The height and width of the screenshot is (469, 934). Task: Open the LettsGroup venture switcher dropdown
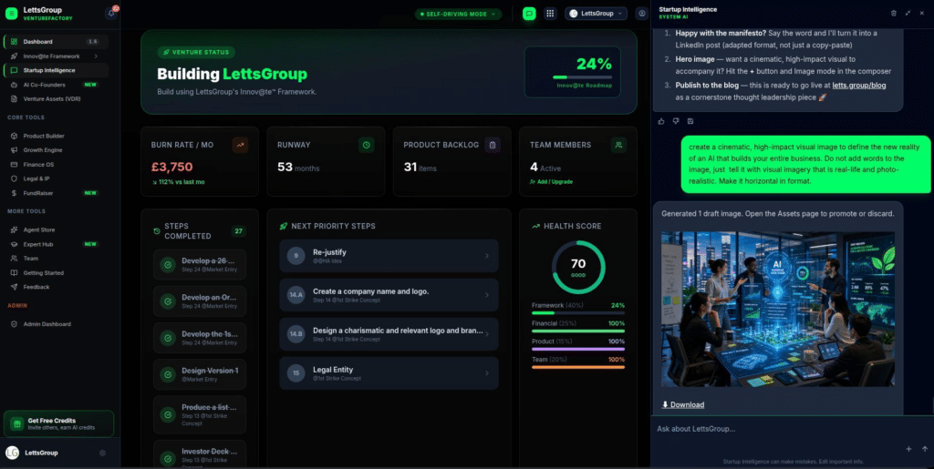[x=596, y=13]
